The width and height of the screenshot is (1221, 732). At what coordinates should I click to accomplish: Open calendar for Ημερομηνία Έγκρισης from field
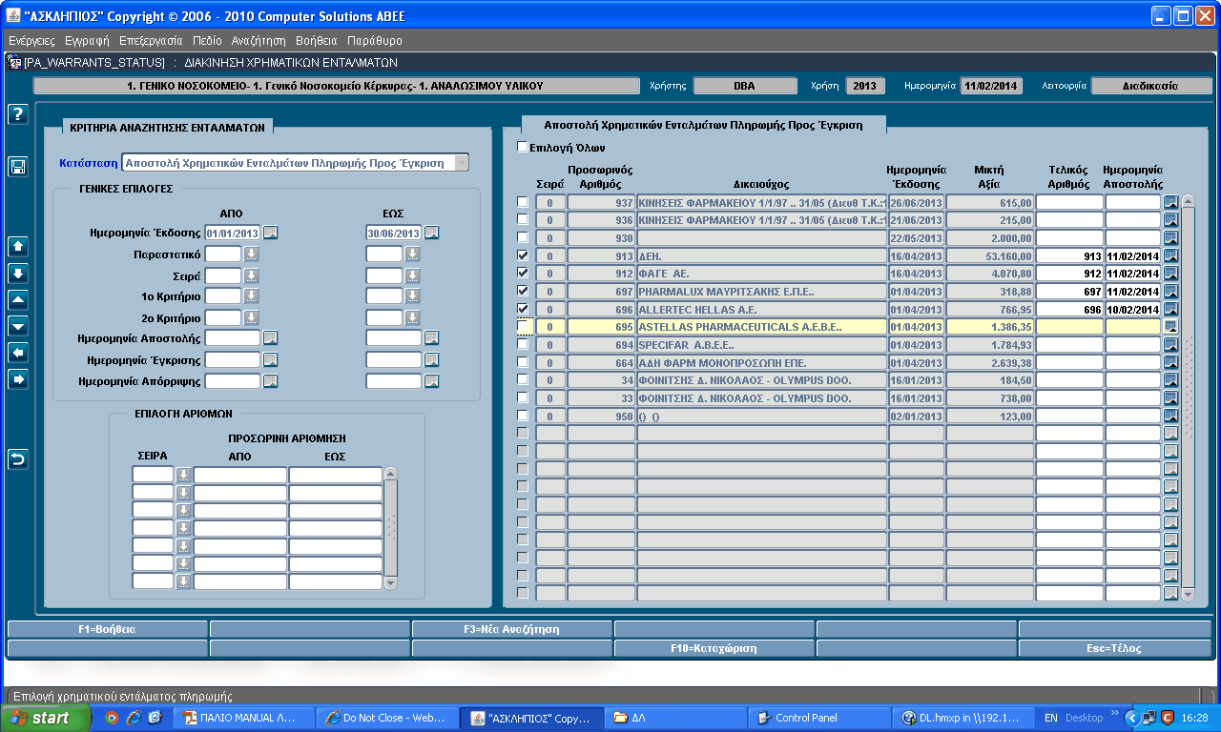(x=271, y=359)
